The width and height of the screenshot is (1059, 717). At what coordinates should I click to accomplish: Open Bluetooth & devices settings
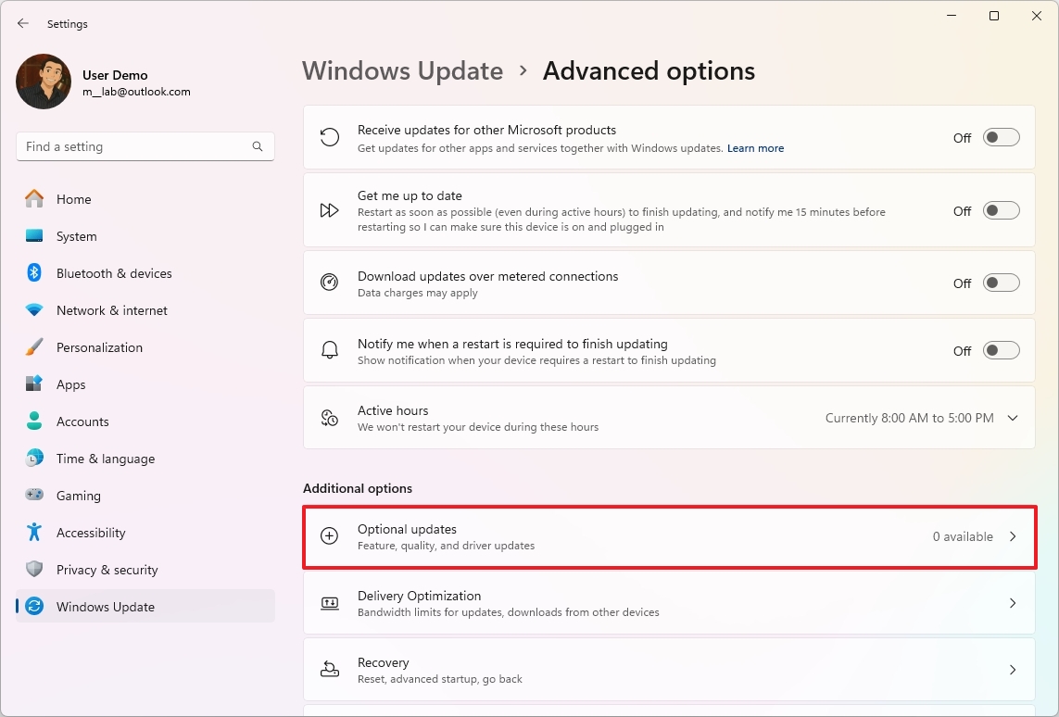click(x=37, y=273)
